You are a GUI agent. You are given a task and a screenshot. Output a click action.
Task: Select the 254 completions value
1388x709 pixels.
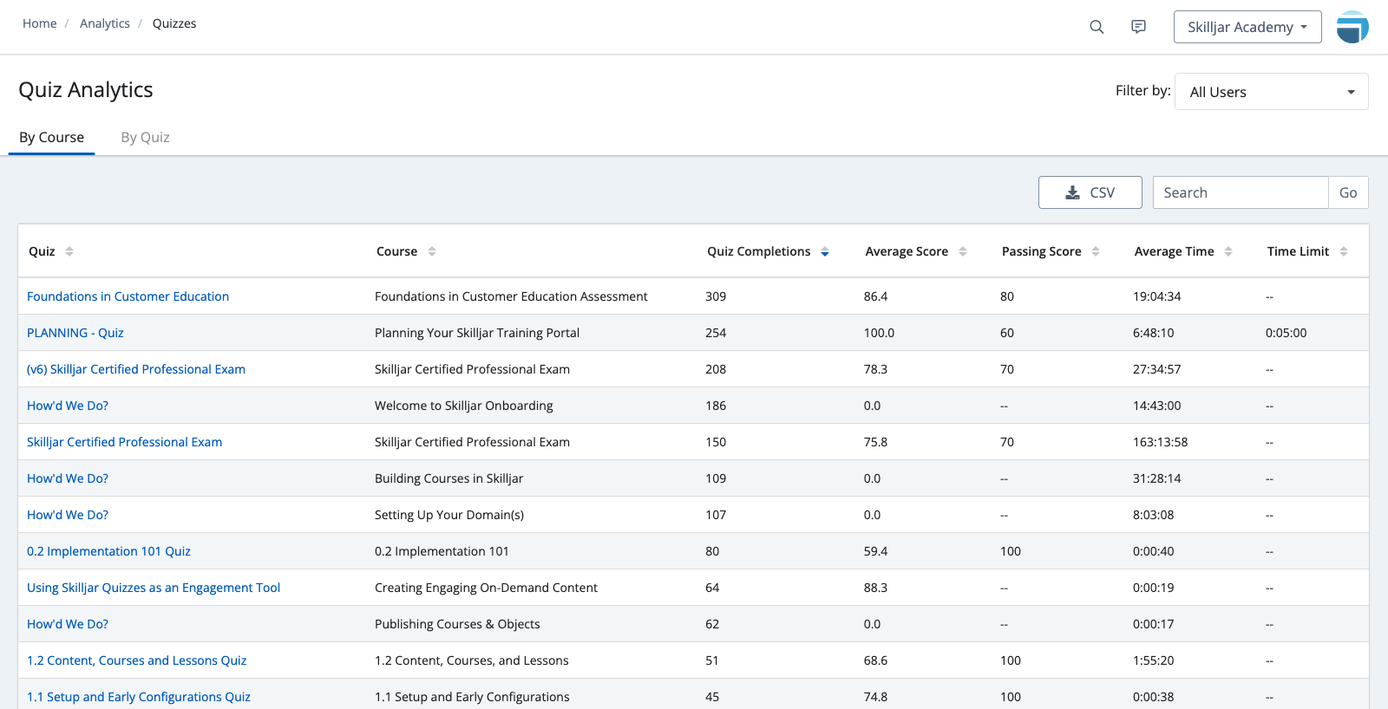(x=716, y=333)
